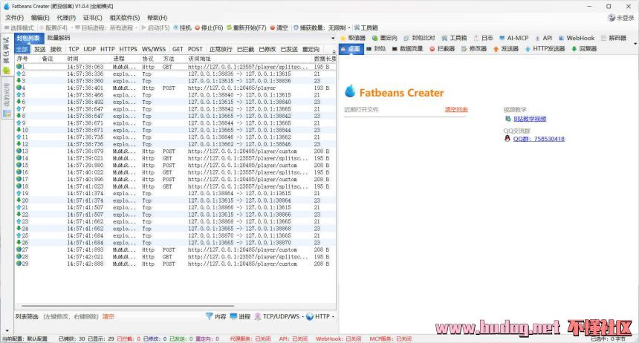Click the Fatbeans Creater water-drop logo
Image resolution: width=639 pixels, height=343 pixels.
click(350, 91)
